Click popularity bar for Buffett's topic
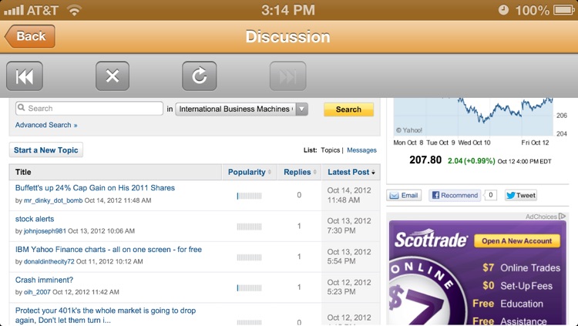The height and width of the screenshot is (326, 578). coord(249,196)
